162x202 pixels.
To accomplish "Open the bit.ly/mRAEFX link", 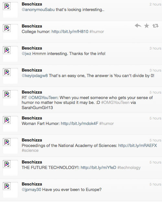I will click(x=137, y=146).
